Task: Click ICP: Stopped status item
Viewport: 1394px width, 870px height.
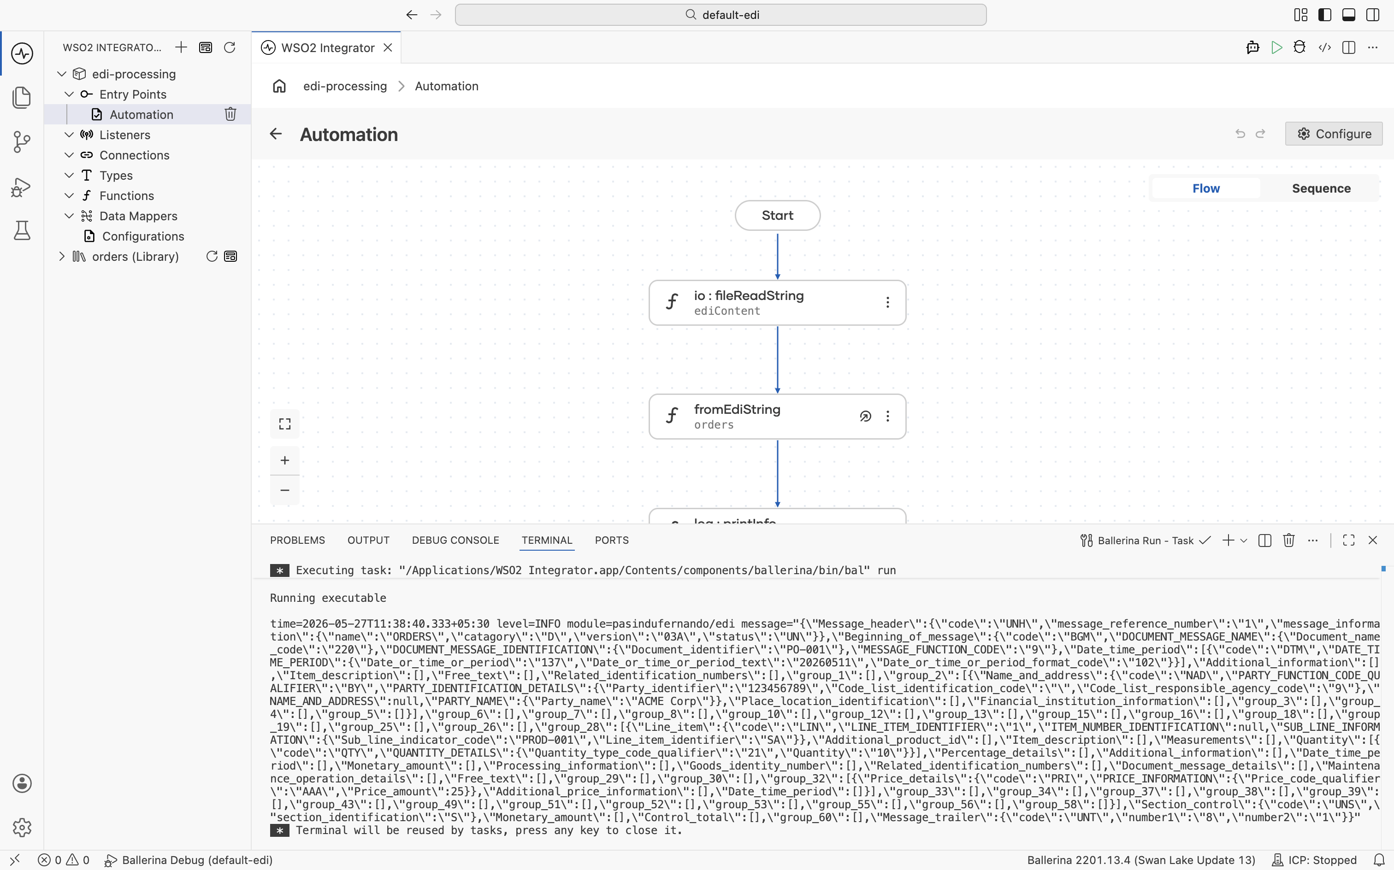Action: tap(1314, 860)
